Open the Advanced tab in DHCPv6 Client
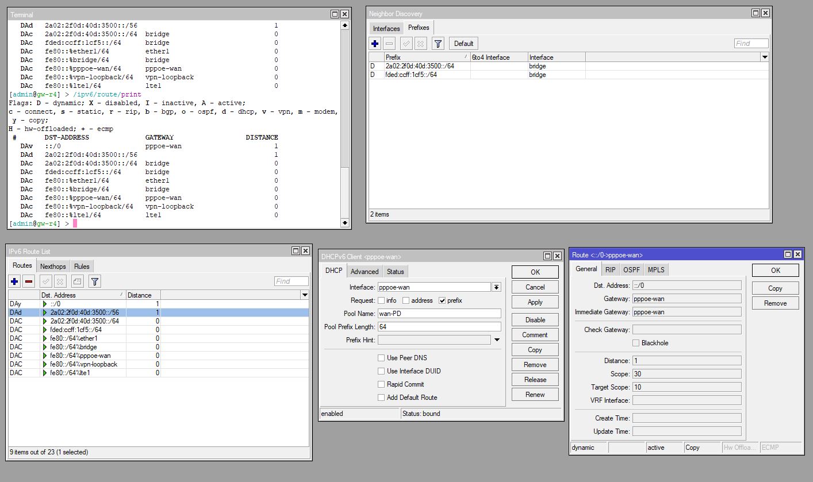Viewport: 813px width, 482px height. click(x=365, y=272)
